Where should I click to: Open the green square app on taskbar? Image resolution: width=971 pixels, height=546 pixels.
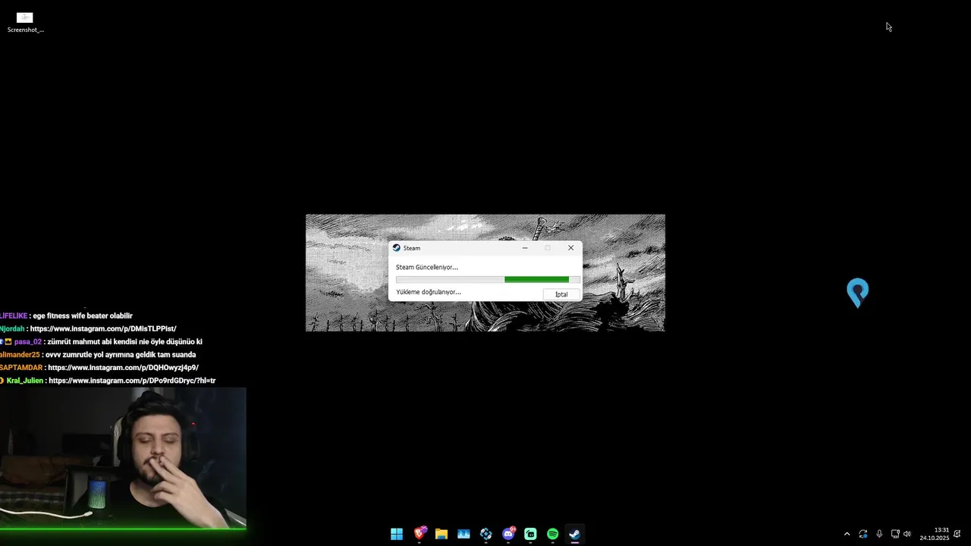coord(530,534)
